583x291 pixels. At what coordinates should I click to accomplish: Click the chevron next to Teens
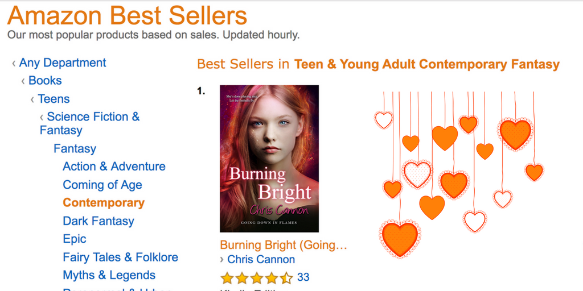(x=32, y=99)
